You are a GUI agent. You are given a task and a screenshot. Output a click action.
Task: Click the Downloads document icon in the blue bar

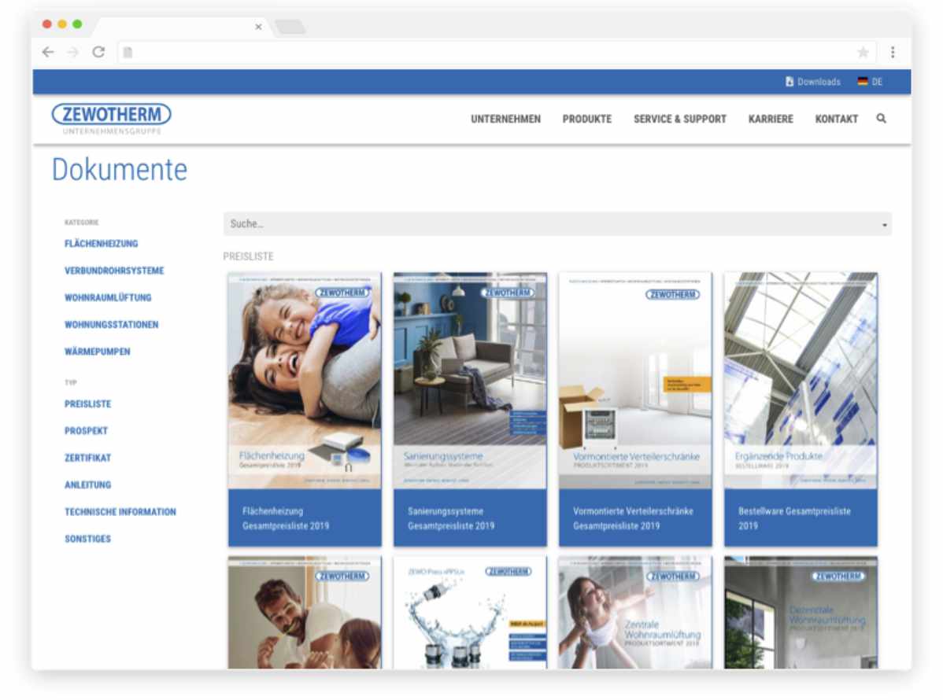coord(788,81)
